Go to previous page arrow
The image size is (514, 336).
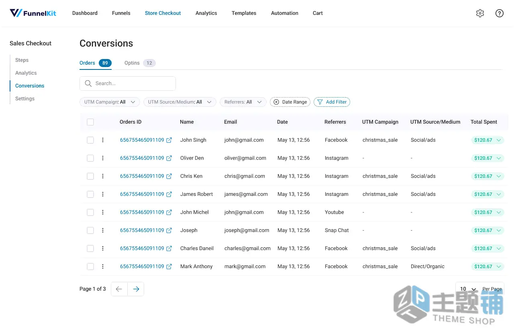119,289
